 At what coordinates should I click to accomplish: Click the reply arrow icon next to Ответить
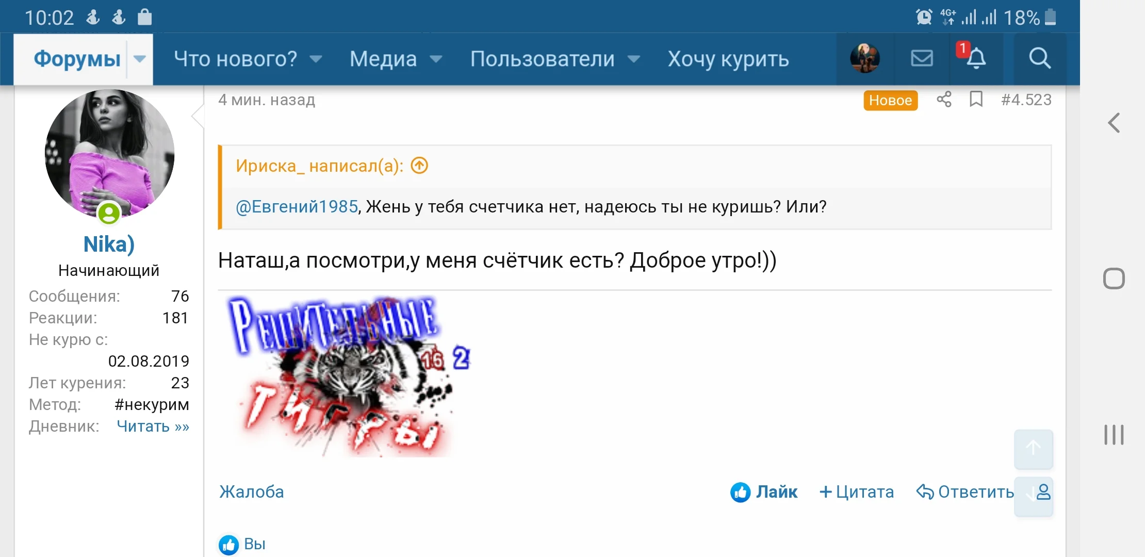(925, 493)
